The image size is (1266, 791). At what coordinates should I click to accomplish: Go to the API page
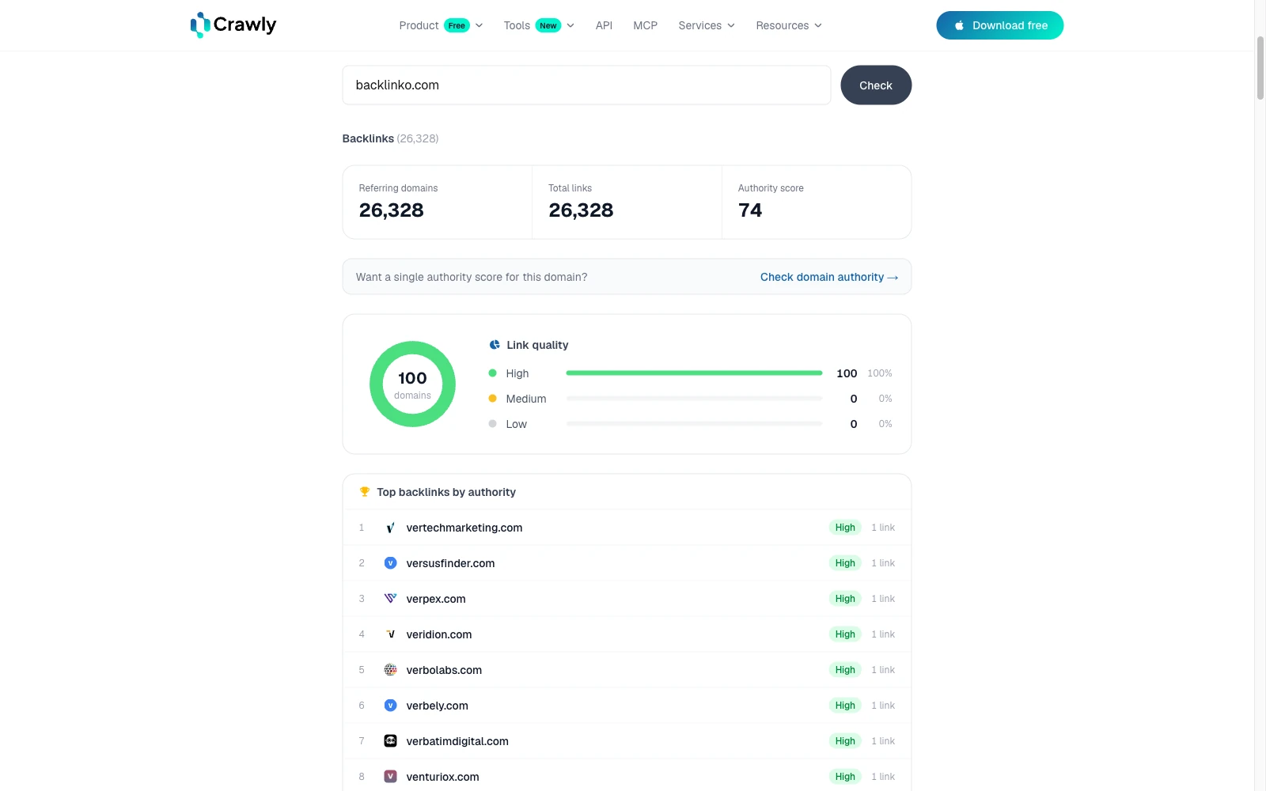pyautogui.click(x=604, y=25)
